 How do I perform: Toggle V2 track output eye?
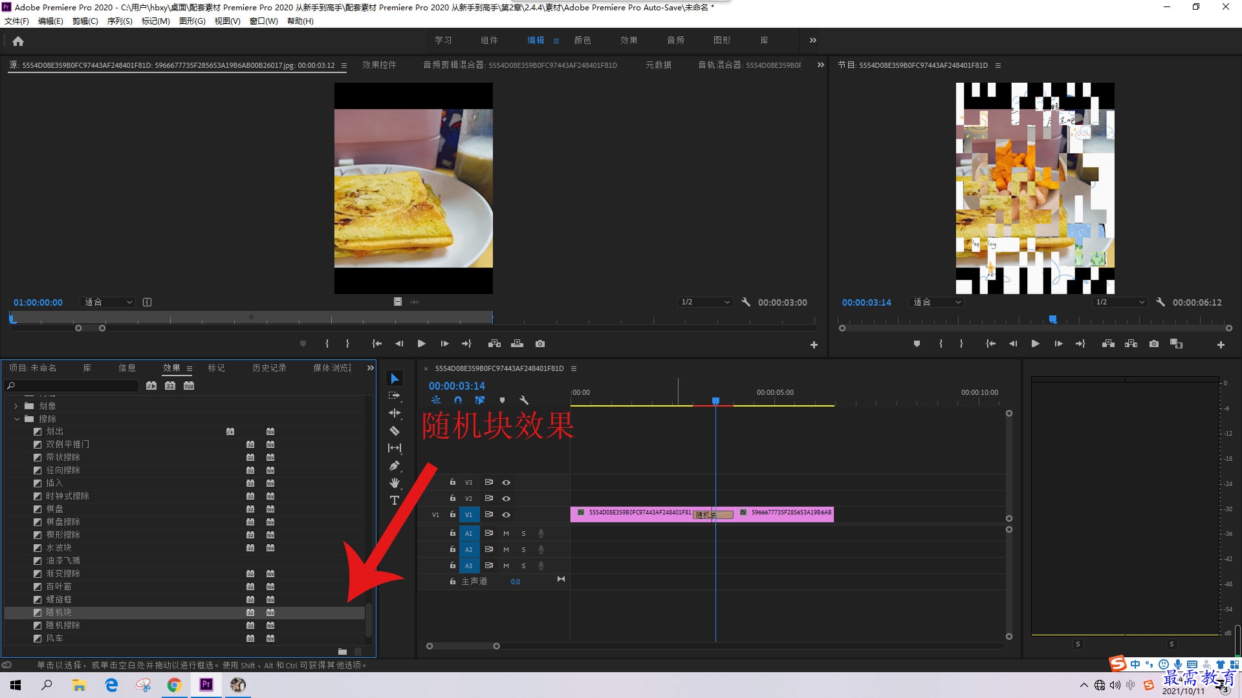(507, 499)
